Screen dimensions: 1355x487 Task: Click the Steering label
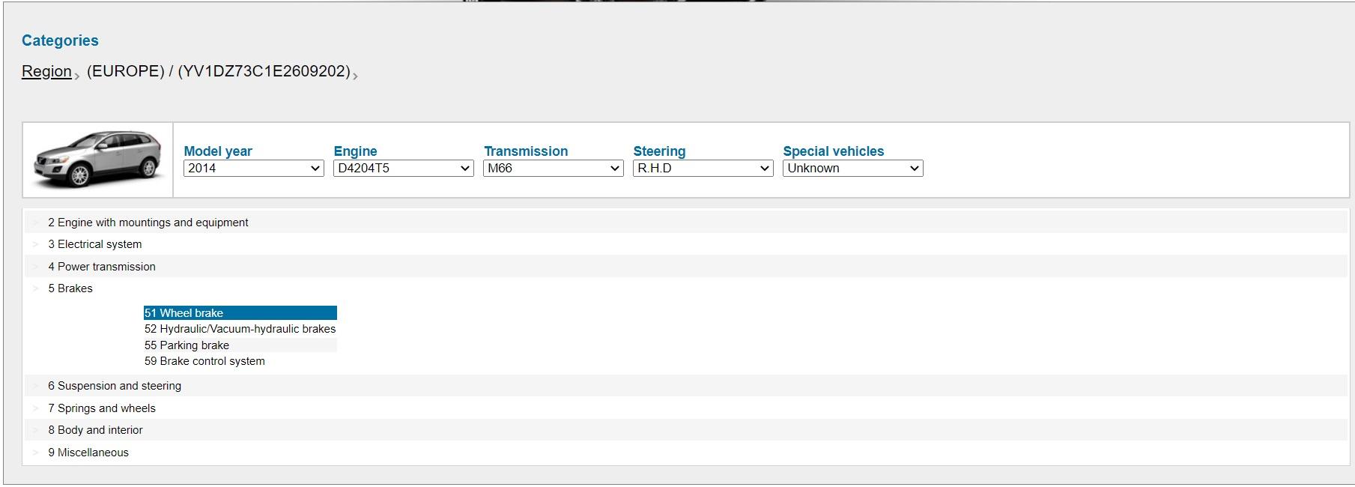pyautogui.click(x=659, y=151)
